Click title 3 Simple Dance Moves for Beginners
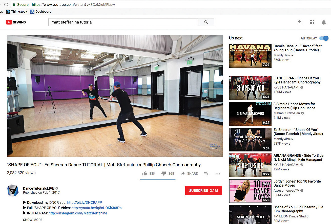 295,106
